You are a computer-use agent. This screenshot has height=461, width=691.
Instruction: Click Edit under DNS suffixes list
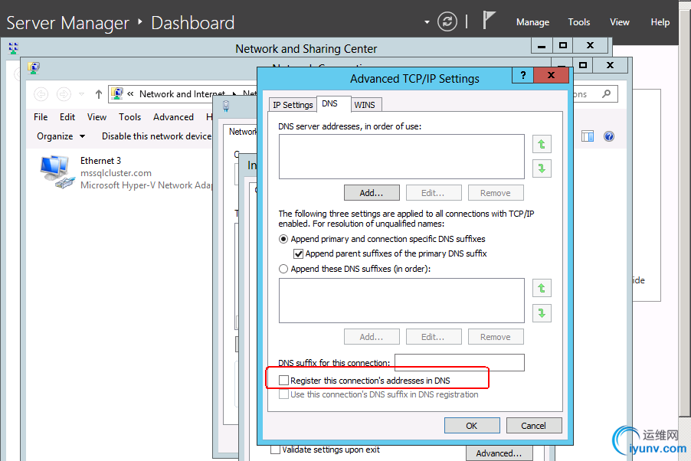(x=433, y=337)
